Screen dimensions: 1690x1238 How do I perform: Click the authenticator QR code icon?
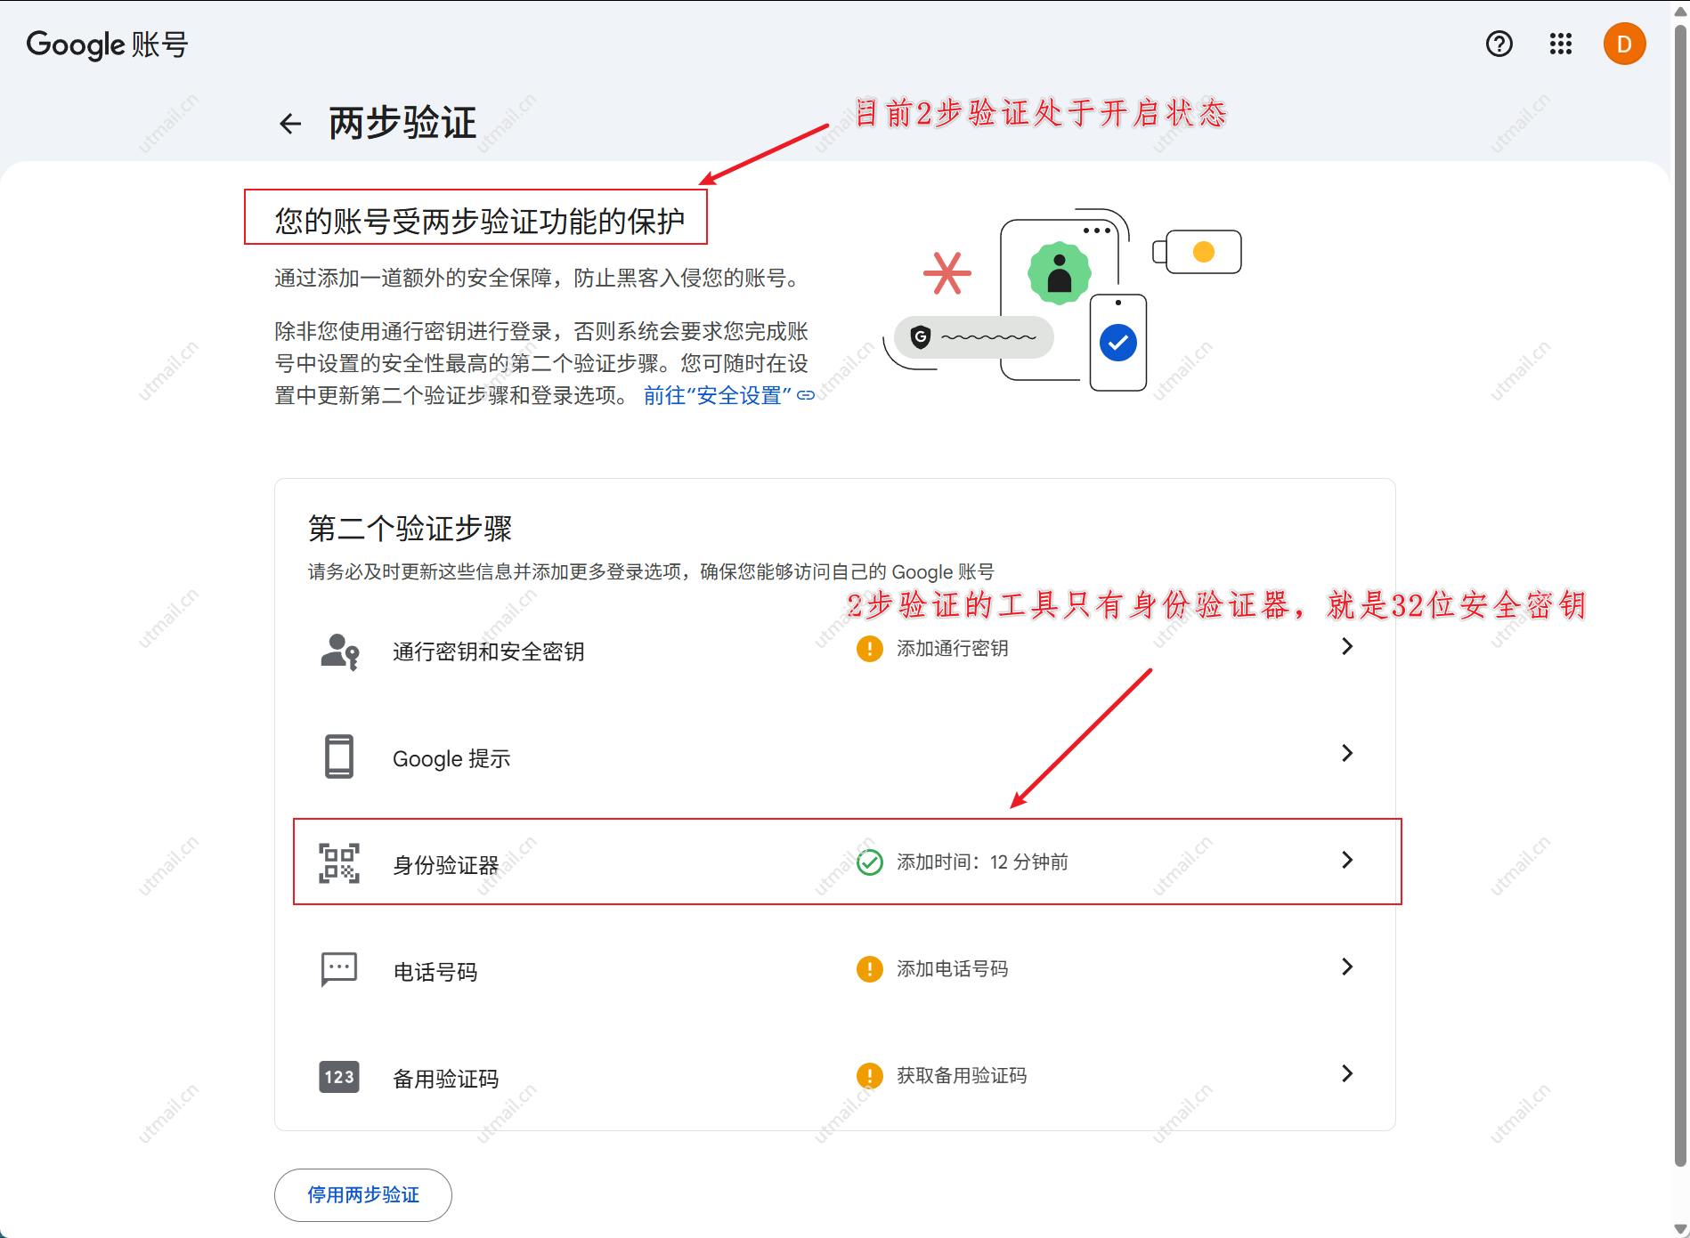point(339,863)
